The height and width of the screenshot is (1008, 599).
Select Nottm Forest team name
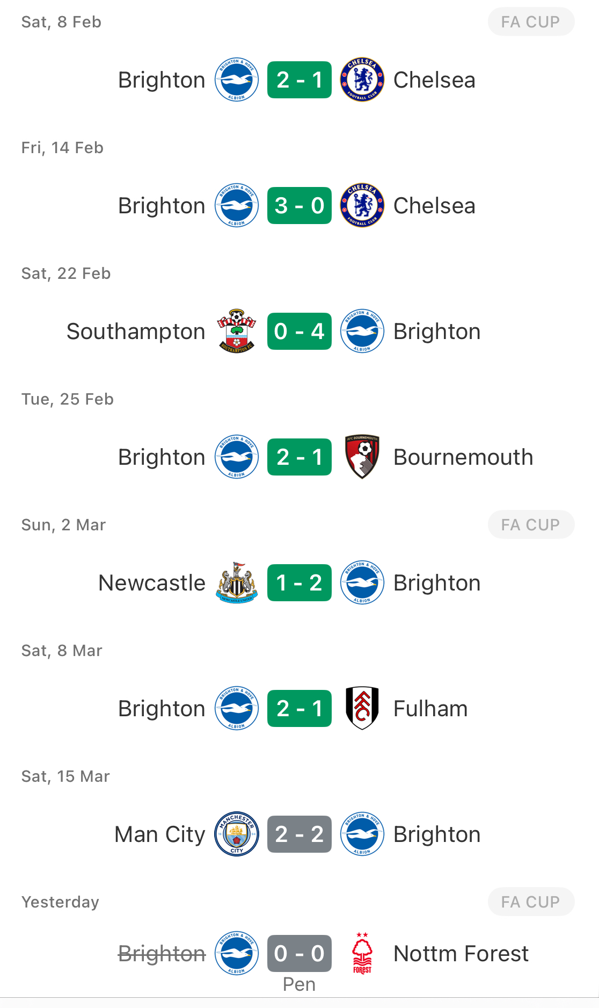[461, 954]
